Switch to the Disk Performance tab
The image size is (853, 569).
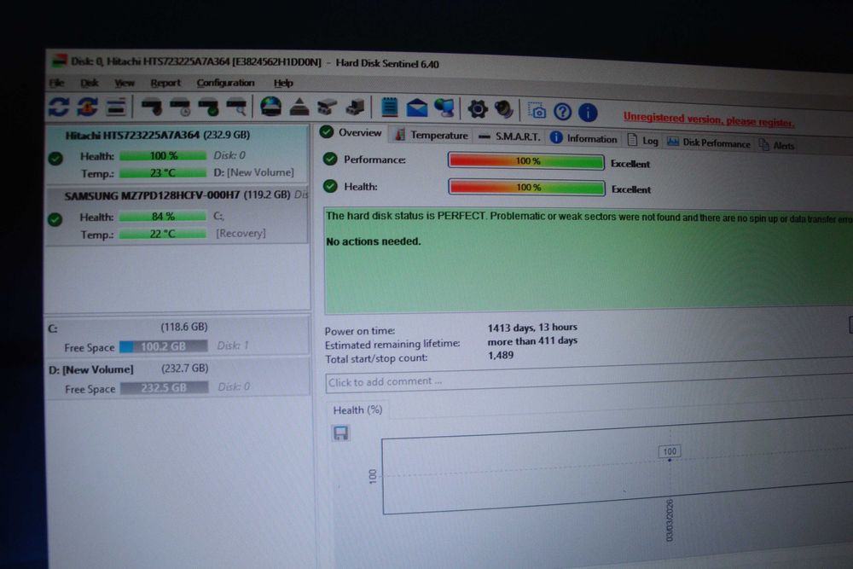pos(708,143)
